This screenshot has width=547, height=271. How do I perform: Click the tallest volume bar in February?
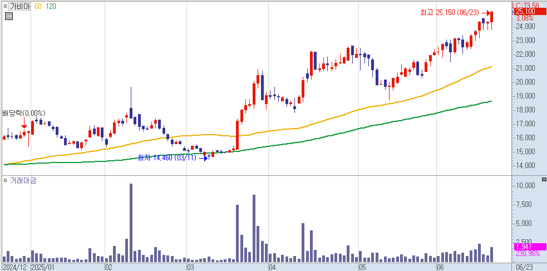click(x=131, y=223)
